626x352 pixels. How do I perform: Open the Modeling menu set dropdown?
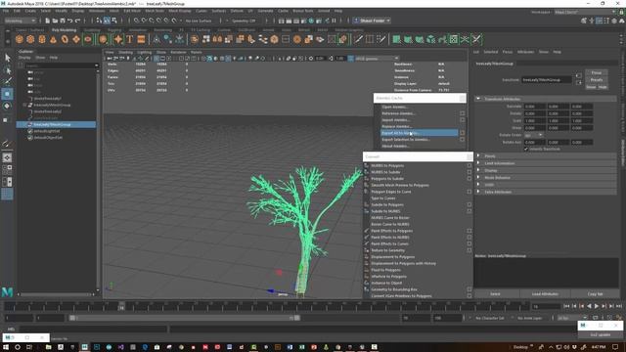(x=20, y=21)
